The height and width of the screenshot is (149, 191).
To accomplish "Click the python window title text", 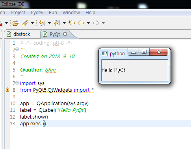I will point(117,54).
